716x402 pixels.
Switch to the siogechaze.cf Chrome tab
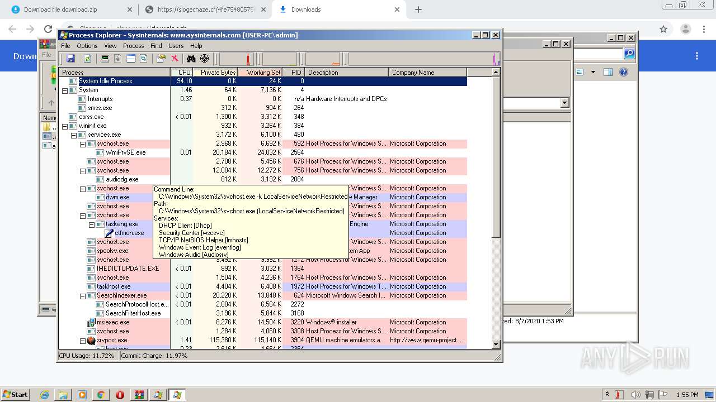pos(205,9)
